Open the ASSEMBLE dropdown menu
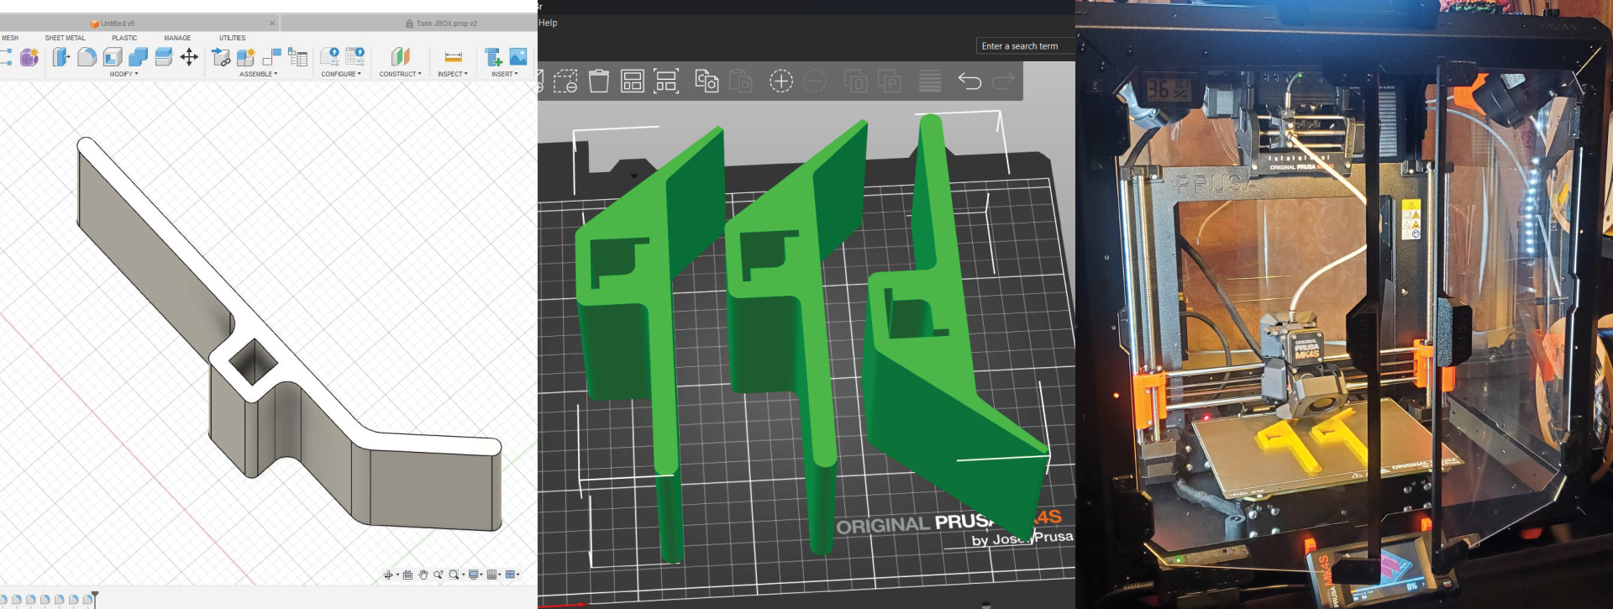 258,74
